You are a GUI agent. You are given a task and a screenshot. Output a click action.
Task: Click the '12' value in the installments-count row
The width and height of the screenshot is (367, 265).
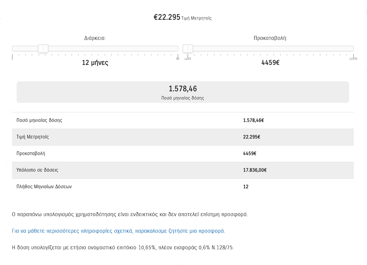click(246, 187)
